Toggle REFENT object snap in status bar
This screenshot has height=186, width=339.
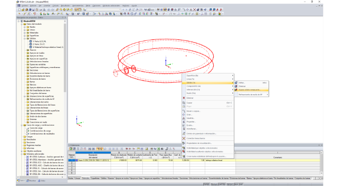point(230,184)
